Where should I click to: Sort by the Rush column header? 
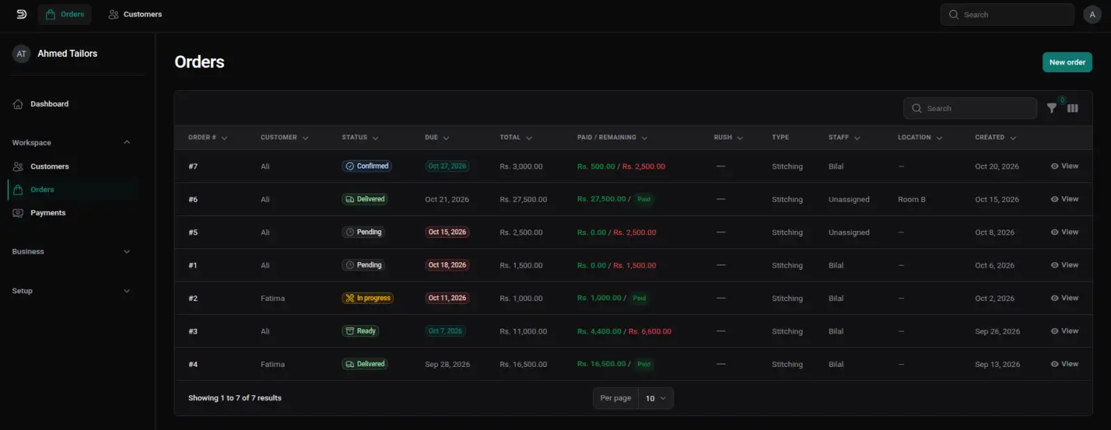[x=728, y=137]
